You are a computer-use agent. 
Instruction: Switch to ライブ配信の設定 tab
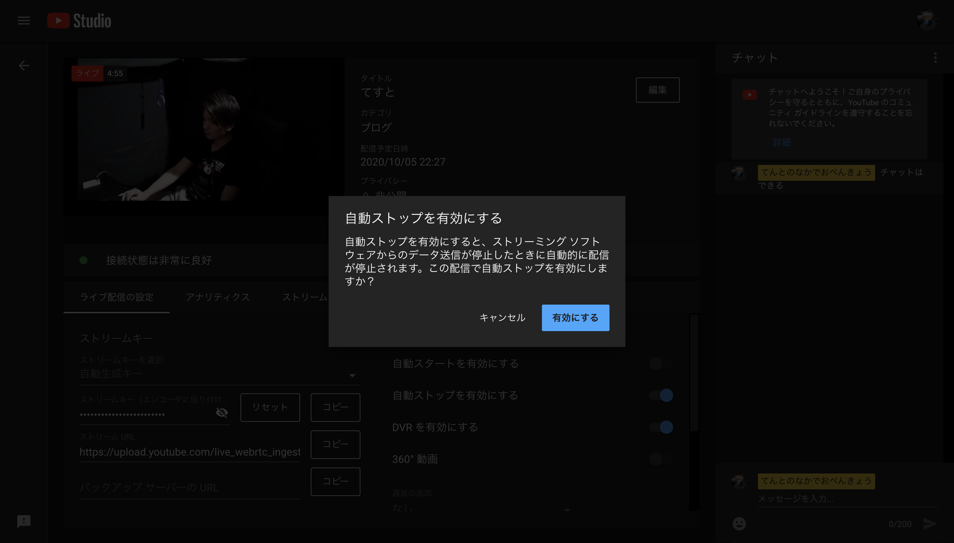(x=116, y=297)
